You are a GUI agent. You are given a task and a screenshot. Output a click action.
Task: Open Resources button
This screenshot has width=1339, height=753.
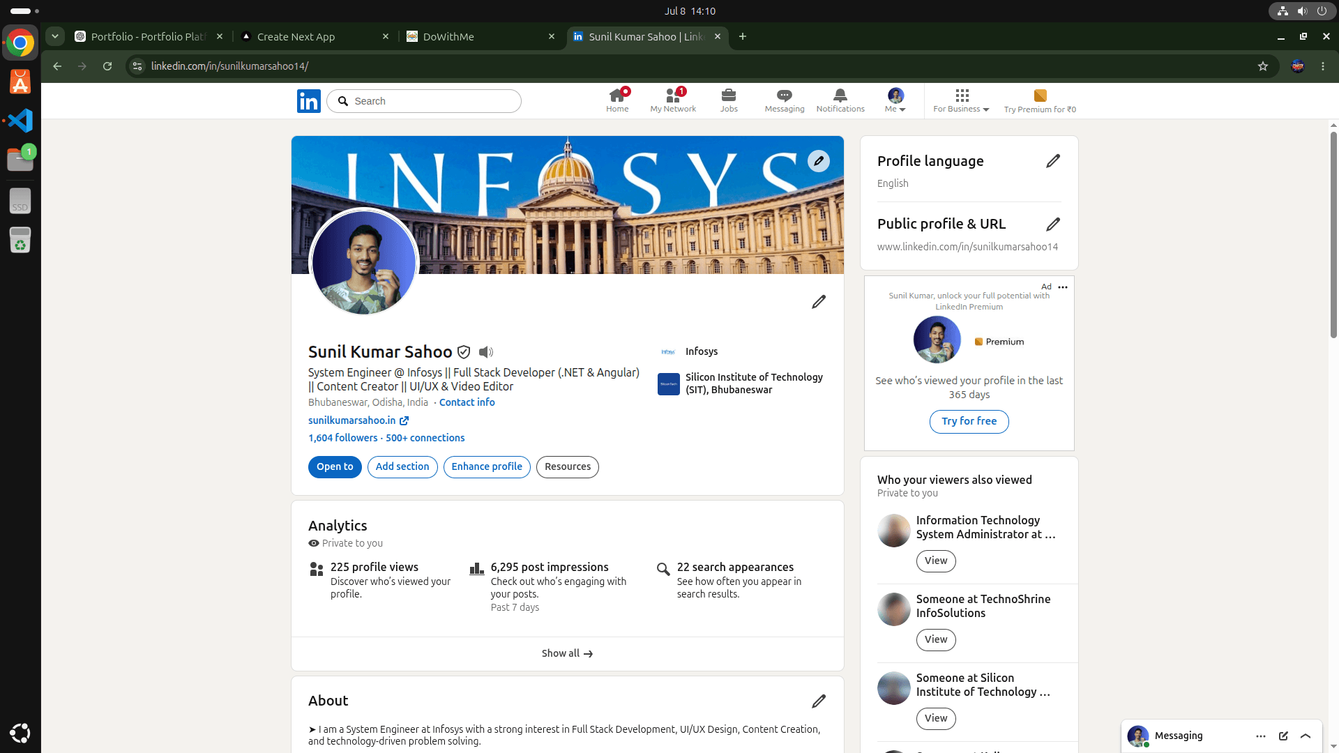pos(568,467)
